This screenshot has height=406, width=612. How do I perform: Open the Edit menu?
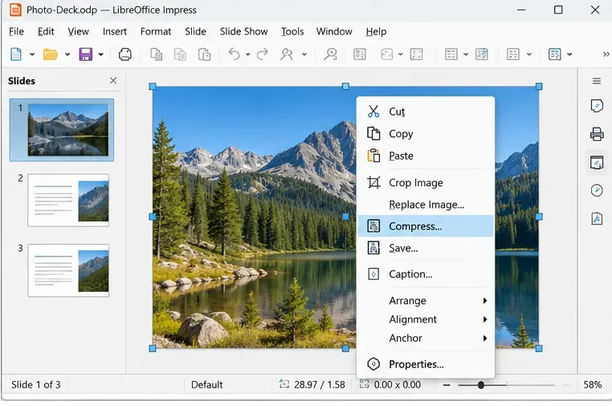click(46, 31)
